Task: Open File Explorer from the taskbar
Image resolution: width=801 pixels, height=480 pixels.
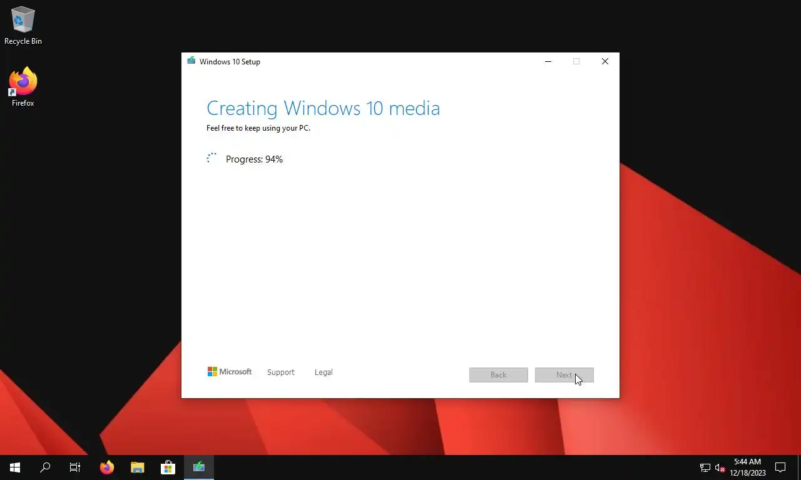Action: 138,467
